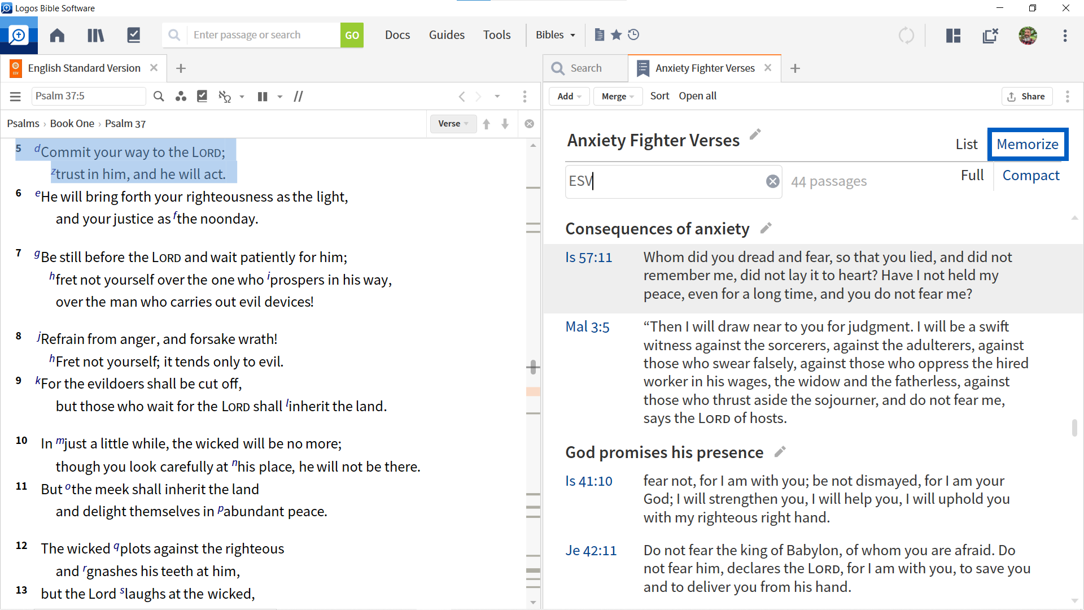Switch to List view
This screenshot has width=1084, height=610.
(967, 145)
